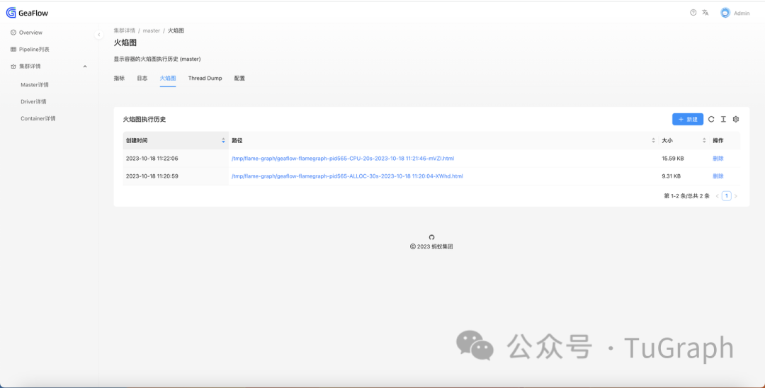Click the 集群详情 crown icon
This screenshot has width=765, height=388.
pyautogui.click(x=13, y=67)
